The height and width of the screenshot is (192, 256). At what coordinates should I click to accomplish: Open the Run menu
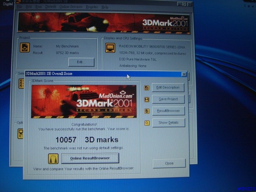point(38,7)
